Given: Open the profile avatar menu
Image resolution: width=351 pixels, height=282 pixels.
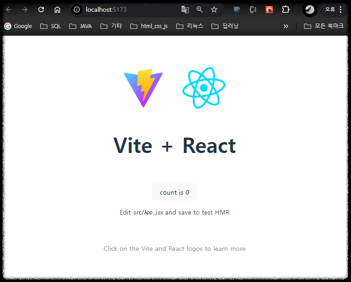Looking at the screenshot, I should click(310, 10).
